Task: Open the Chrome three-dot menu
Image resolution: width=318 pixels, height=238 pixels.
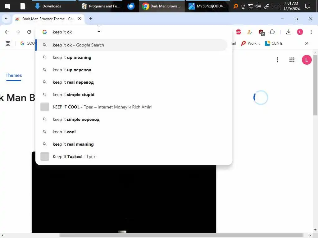Action: [311, 32]
